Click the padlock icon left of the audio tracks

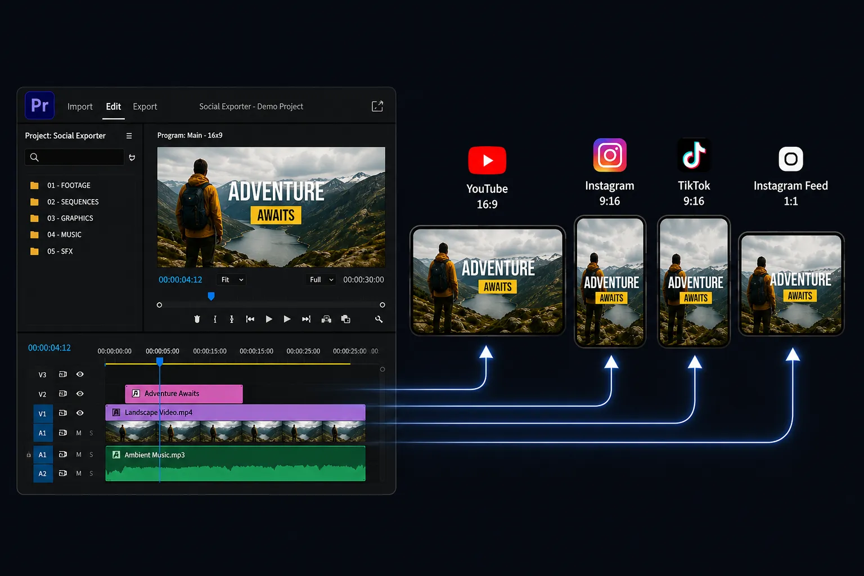tap(29, 454)
